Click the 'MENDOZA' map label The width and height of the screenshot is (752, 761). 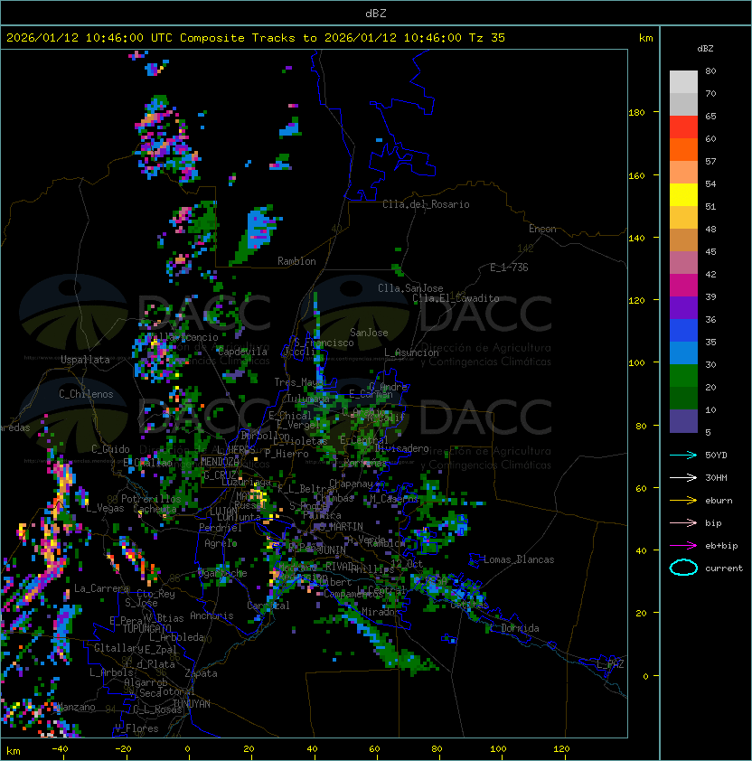click(220, 462)
